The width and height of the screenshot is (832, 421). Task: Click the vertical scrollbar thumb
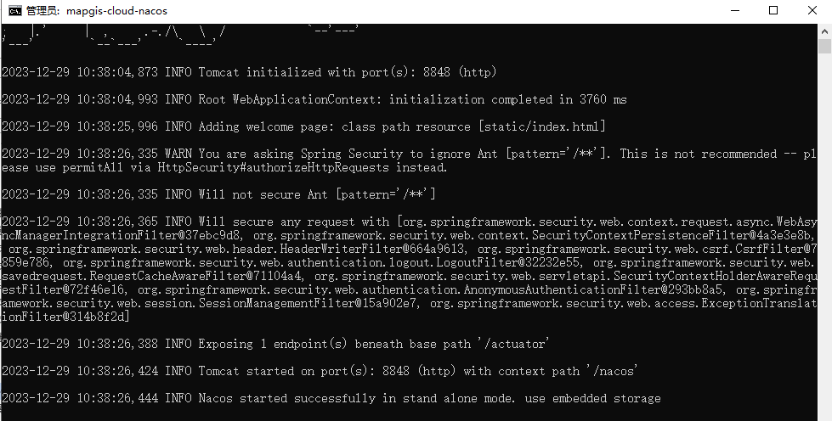pos(824,46)
